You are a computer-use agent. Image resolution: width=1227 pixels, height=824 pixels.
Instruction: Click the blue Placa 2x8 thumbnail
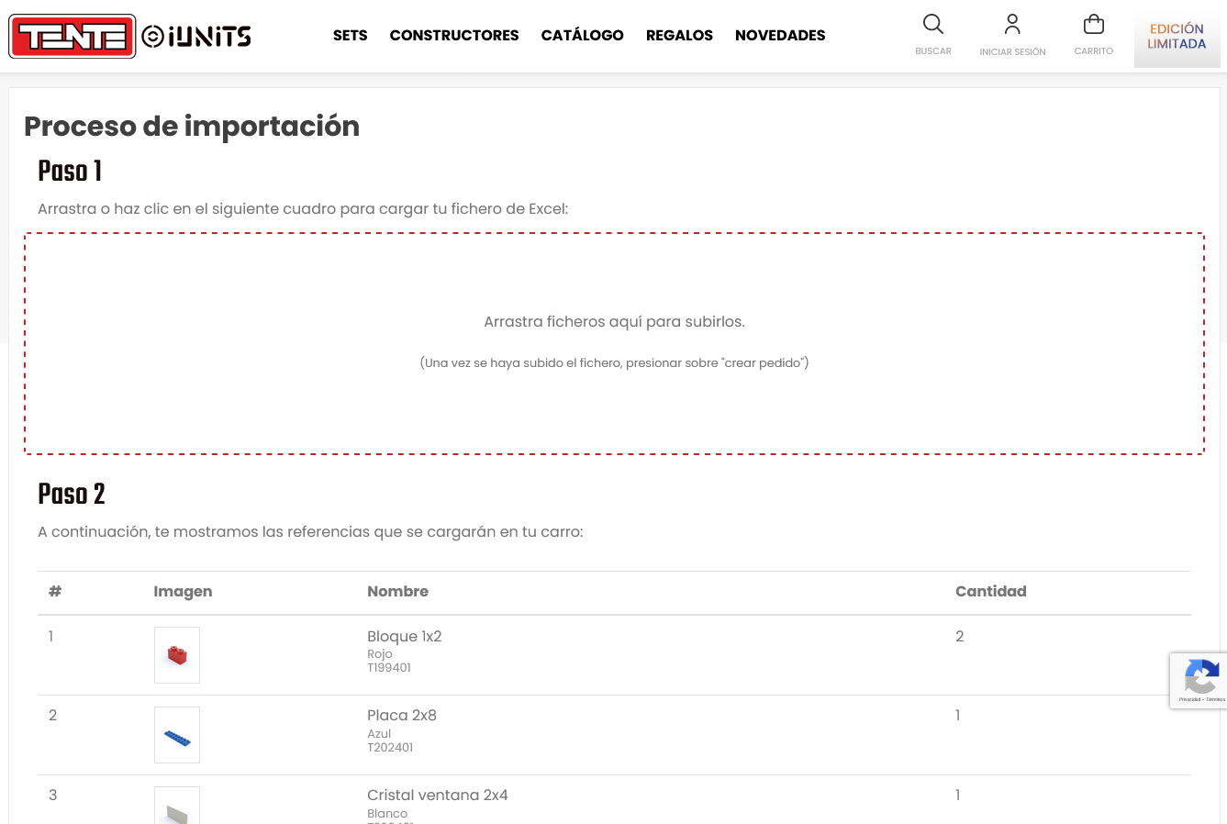pyautogui.click(x=177, y=735)
